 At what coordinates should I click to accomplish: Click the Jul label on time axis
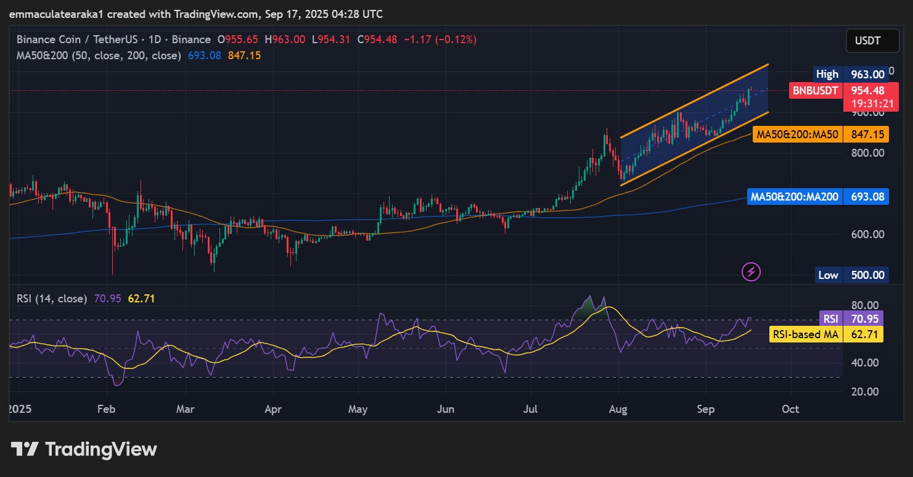point(530,409)
